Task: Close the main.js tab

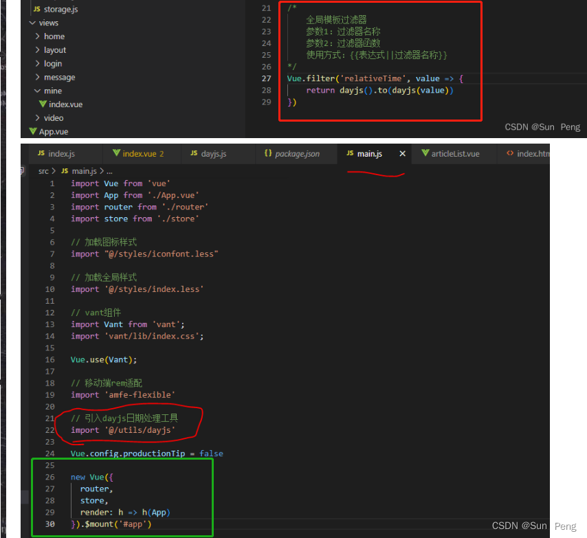Action: [402, 154]
